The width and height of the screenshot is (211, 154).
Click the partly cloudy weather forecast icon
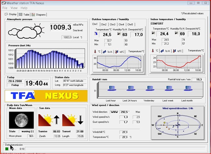point(26,31)
